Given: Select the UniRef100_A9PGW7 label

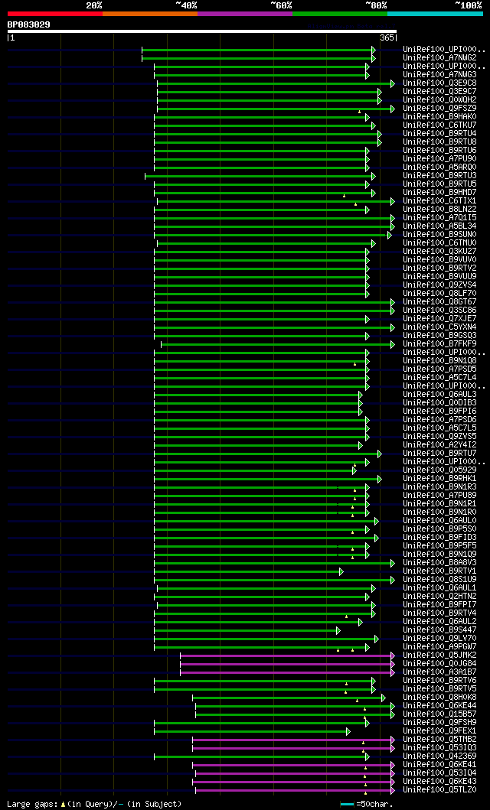Looking at the screenshot, I should (x=440, y=647).
